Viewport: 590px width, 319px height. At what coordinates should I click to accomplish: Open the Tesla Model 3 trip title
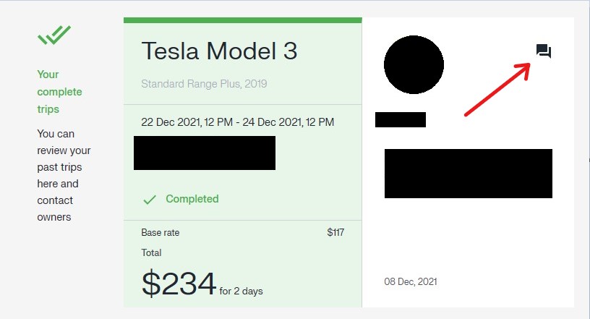coord(219,51)
